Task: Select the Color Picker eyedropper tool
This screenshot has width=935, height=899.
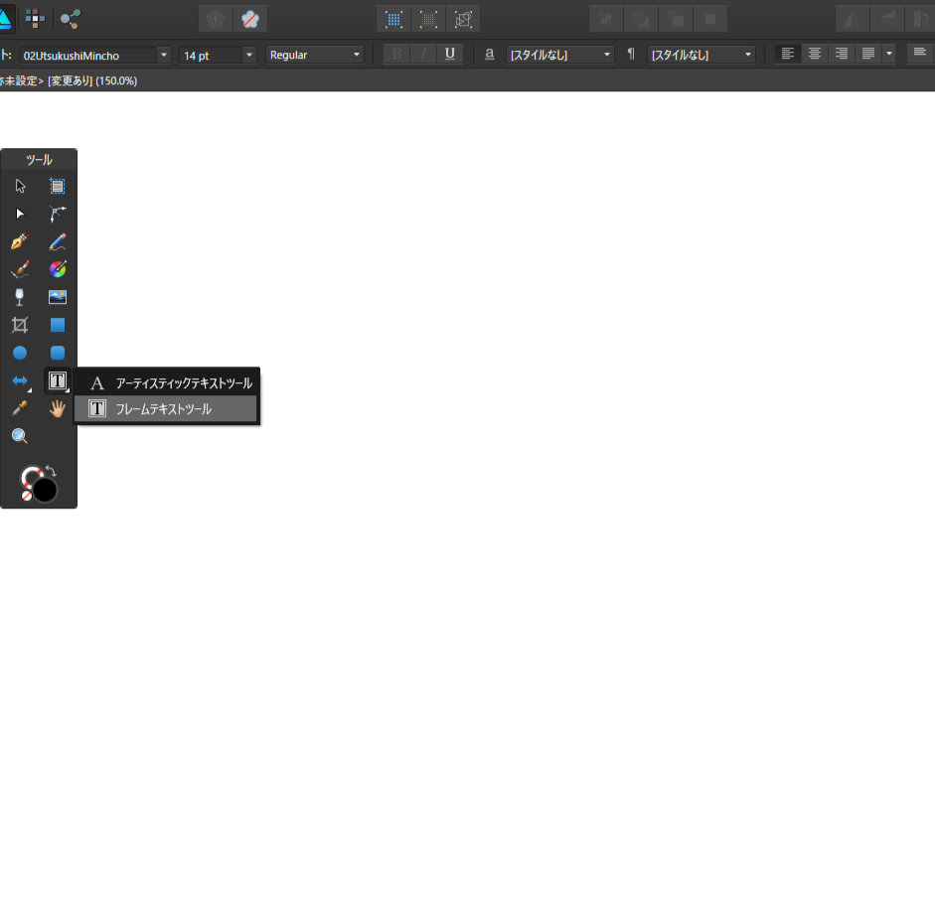Action: [x=20, y=408]
